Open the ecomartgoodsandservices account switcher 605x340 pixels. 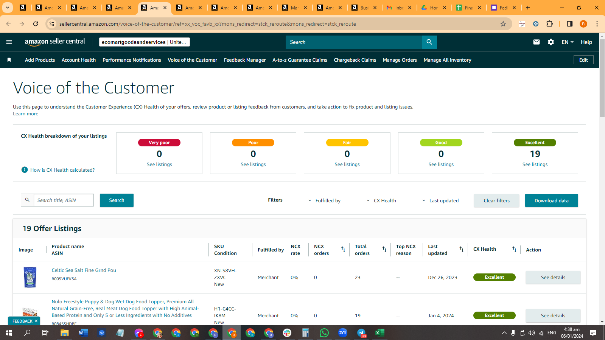click(145, 42)
